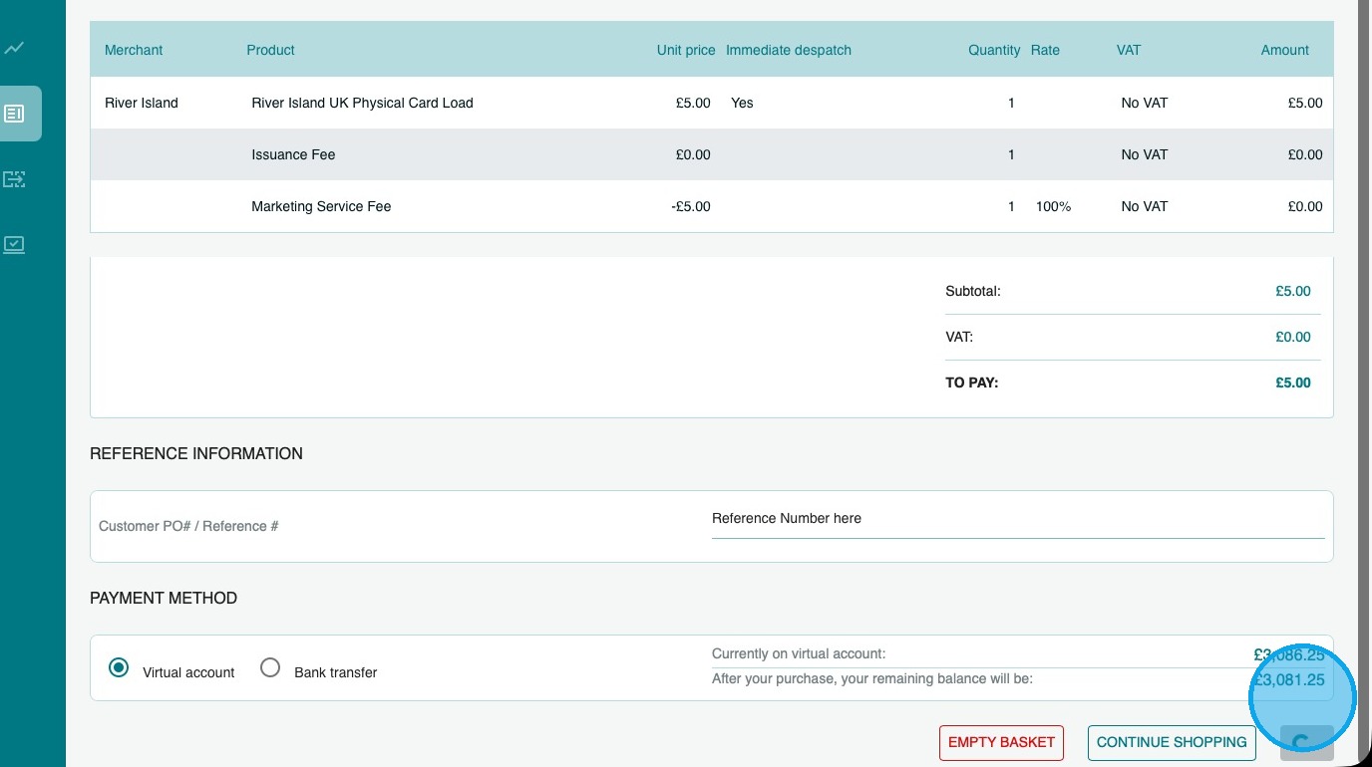Click the Amount column header
The image size is (1372, 767).
pyautogui.click(x=1285, y=50)
